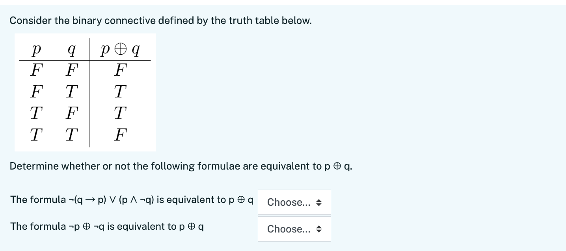Click the p ⊕ q header in the truth table
Image resolution: width=566 pixels, height=251 pixels.
point(120,50)
